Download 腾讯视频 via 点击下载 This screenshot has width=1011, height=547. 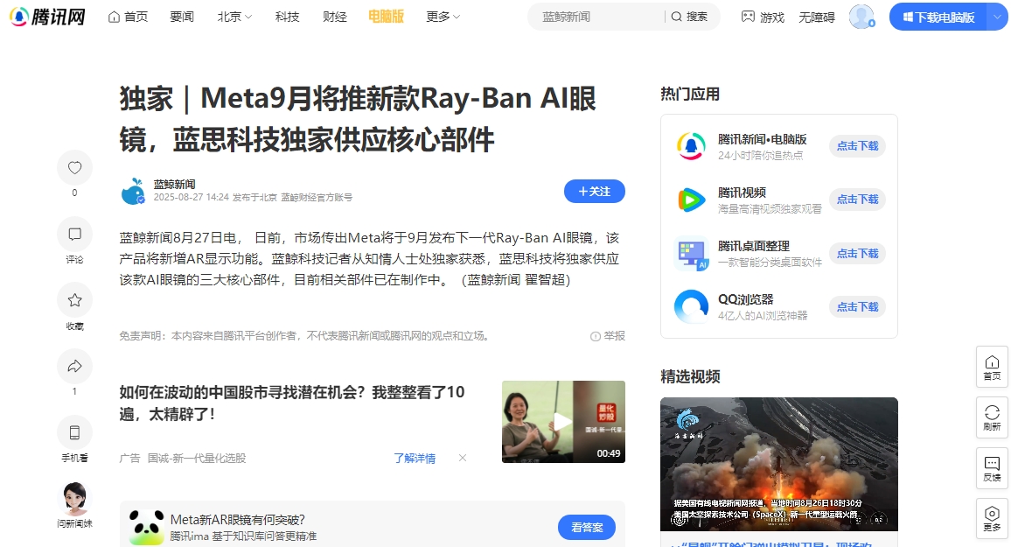(858, 200)
